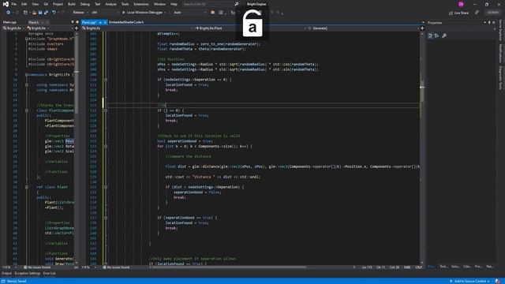
Task: Pin the Plant.cpp tab
Action: pos(100,22)
